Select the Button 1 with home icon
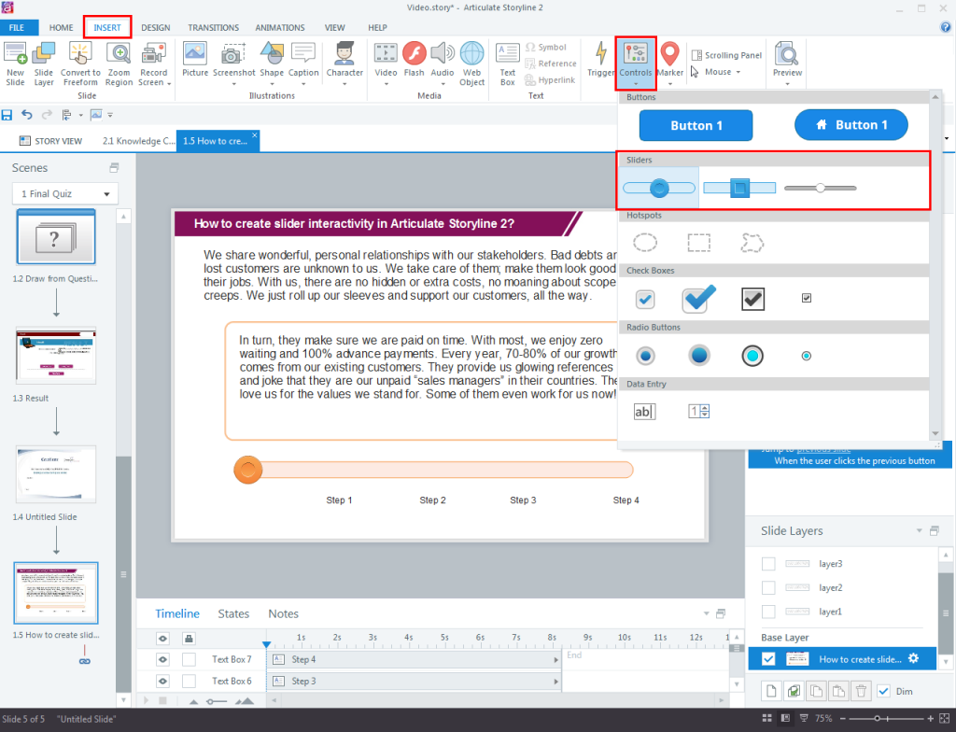Screen dimensions: 956x732 pyautogui.click(x=851, y=124)
